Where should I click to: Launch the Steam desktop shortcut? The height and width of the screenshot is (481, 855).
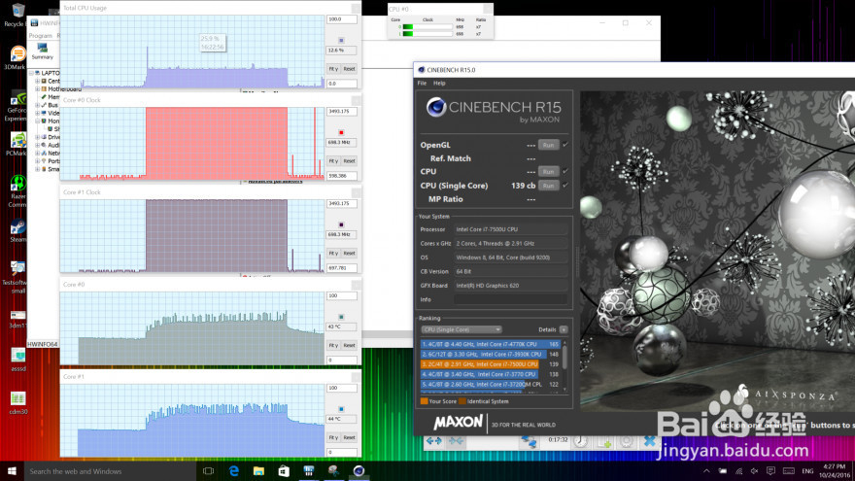click(x=17, y=230)
